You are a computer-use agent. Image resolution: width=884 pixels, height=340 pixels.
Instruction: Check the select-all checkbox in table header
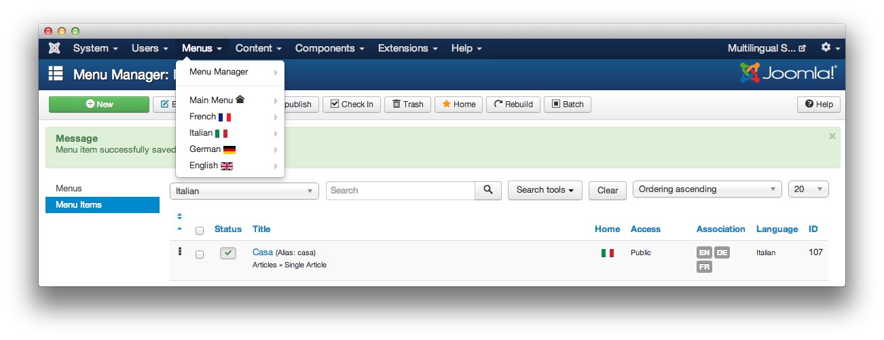click(200, 231)
